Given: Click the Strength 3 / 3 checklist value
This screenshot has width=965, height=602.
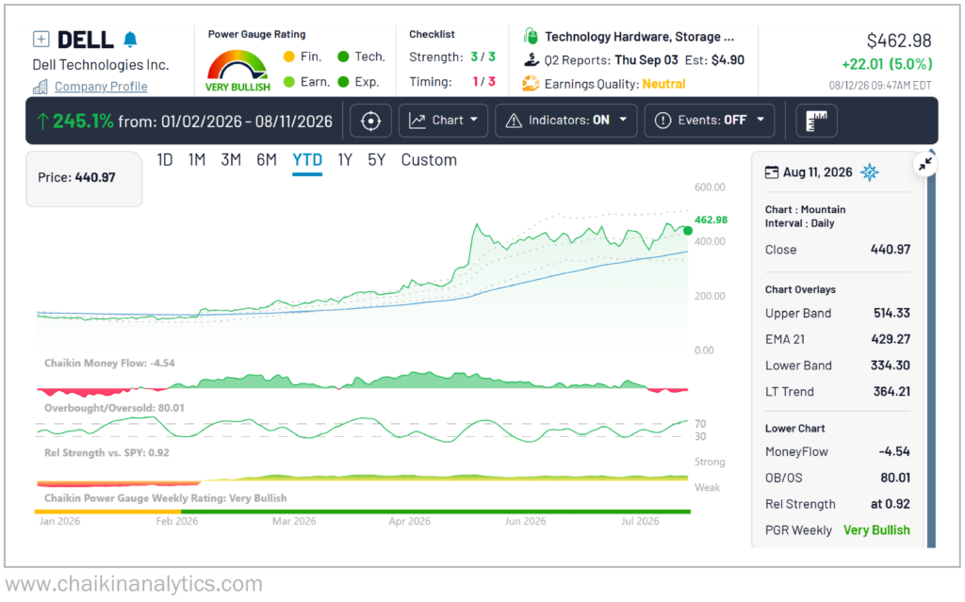Looking at the screenshot, I should (x=483, y=57).
